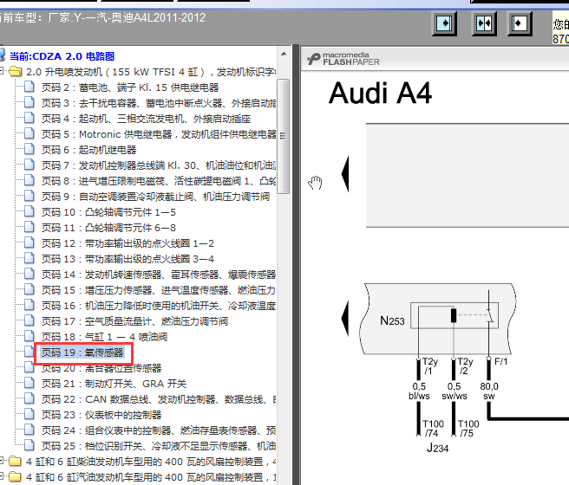
Task: Click the 当前车型 header text
Action: click(x=102, y=17)
